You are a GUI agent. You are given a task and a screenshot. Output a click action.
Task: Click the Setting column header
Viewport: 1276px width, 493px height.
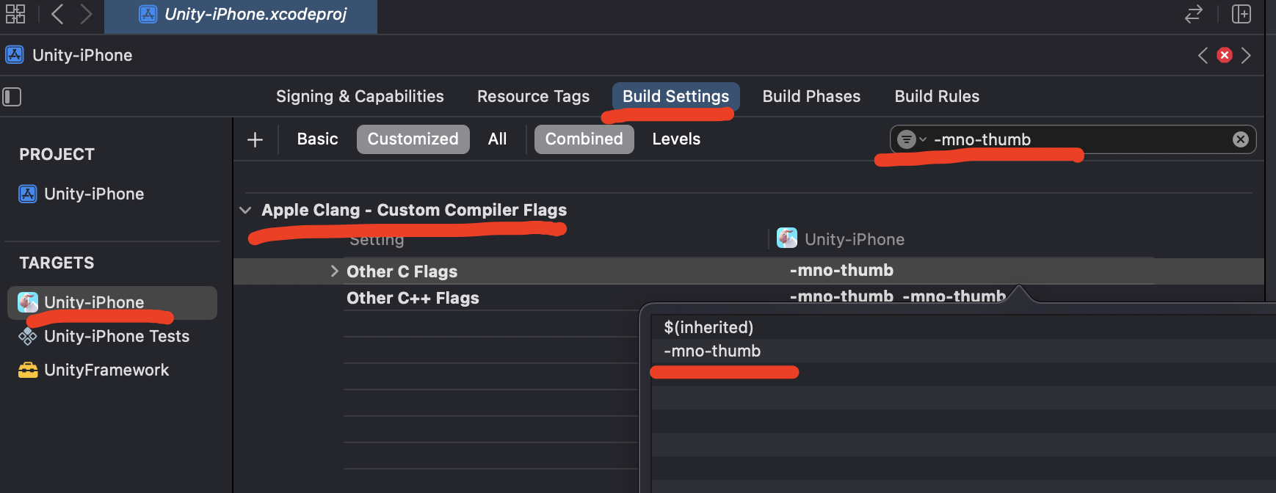[377, 241]
